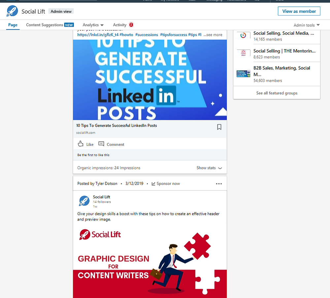Click the #tips hashtag
The height and width of the screenshot is (298, 330).
pos(193,35)
